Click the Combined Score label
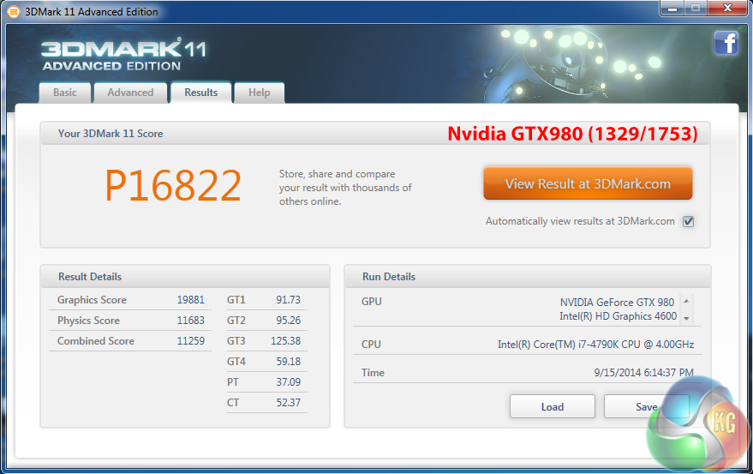This screenshot has height=474, width=753. click(x=96, y=341)
